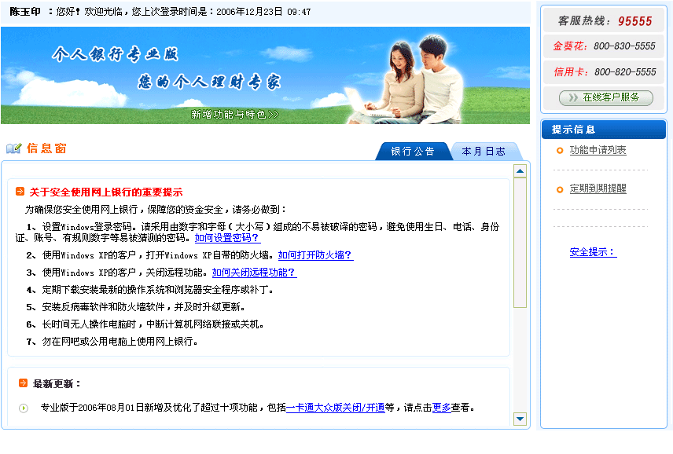The width and height of the screenshot is (673, 454).
Task: Click the 安全提示 link in sidebar
Action: coord(593,252)
